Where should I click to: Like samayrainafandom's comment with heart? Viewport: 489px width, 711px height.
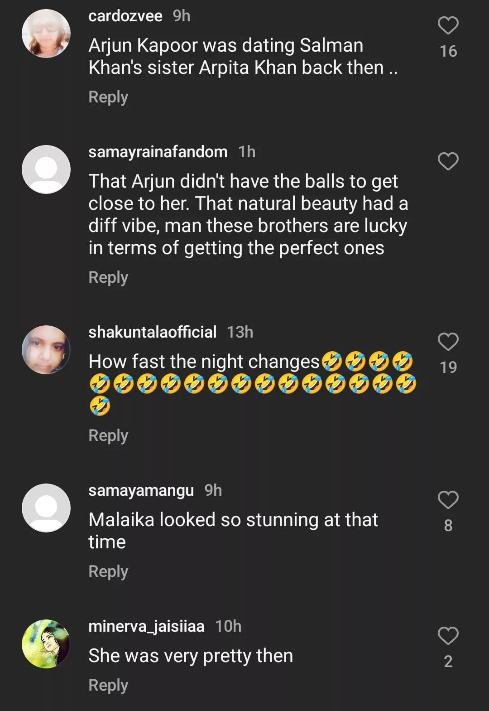[x=448, y=161]
